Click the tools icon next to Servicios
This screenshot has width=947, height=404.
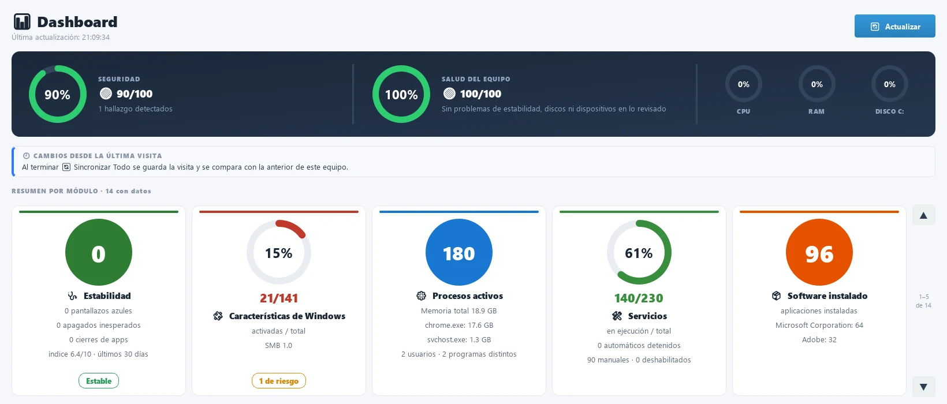pos(617,316)
